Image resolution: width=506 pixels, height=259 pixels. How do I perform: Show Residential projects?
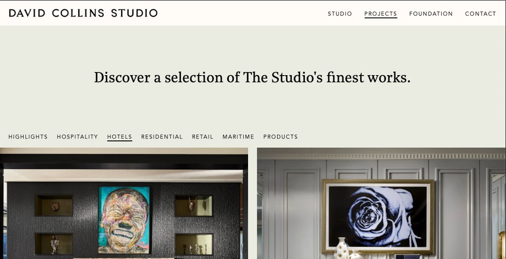tap(162, 136)
